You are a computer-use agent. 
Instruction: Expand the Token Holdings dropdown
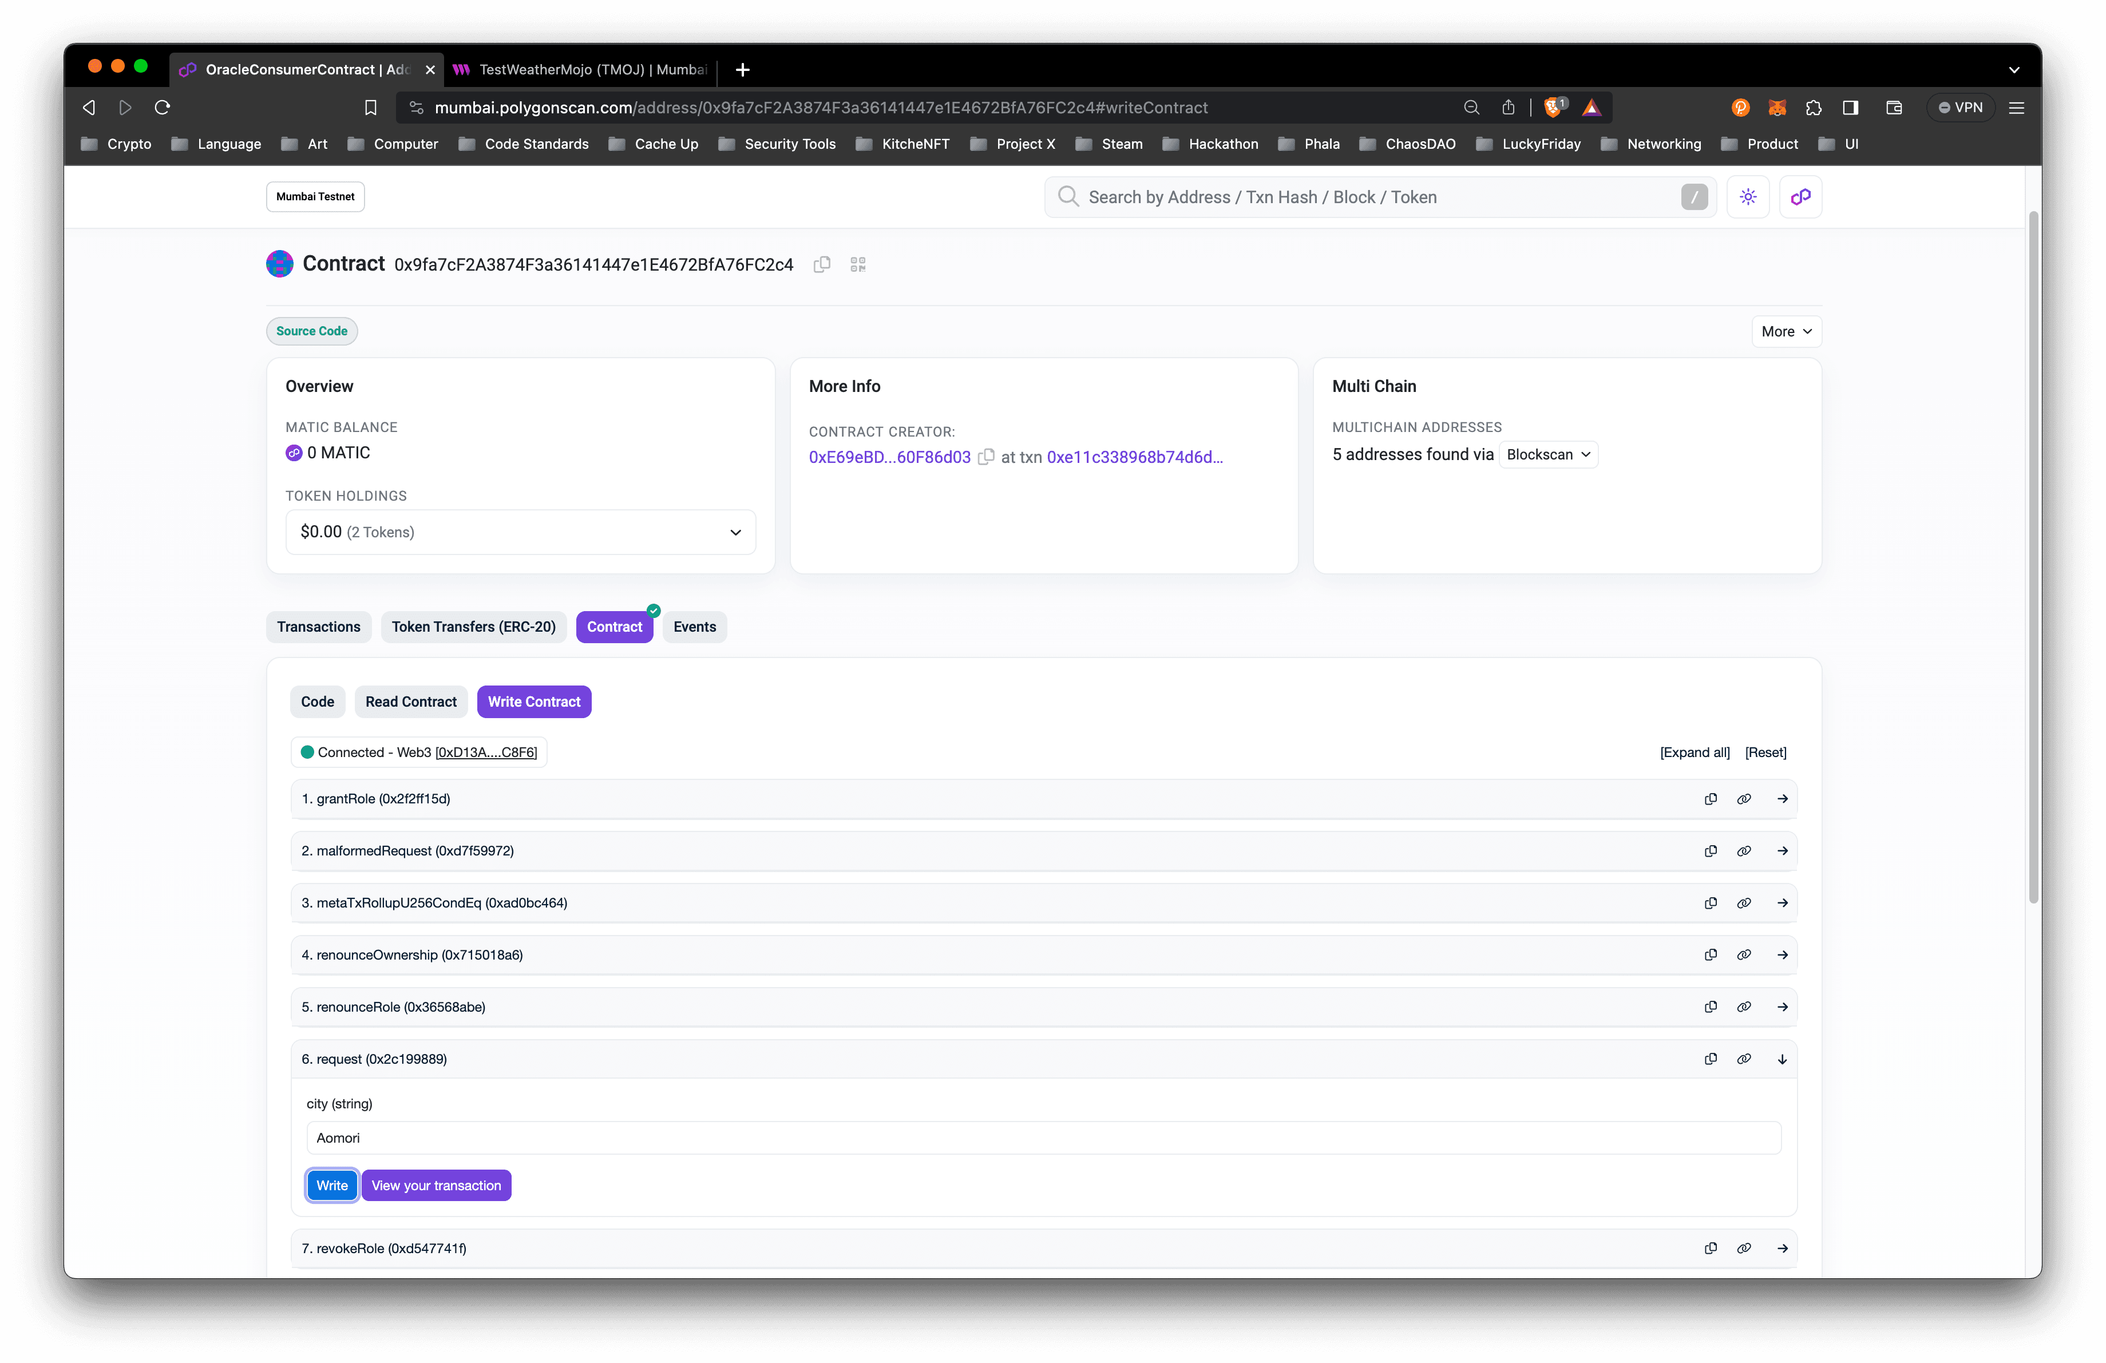[x=520, y=532]
